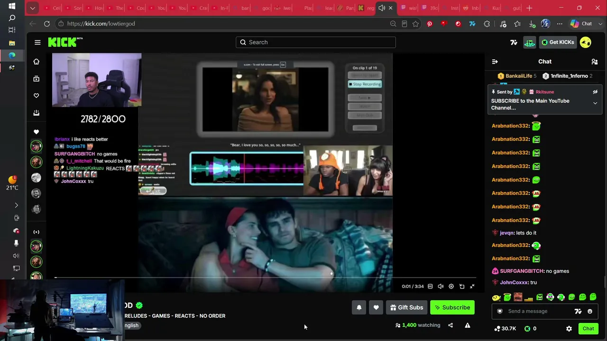
Task: Click the green Subscribe button
Action: coord(452,307)
